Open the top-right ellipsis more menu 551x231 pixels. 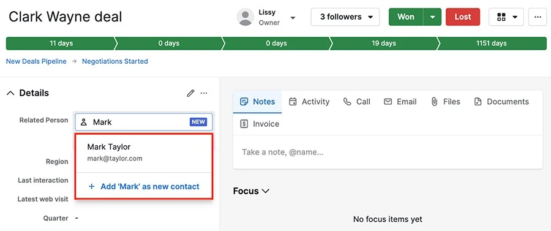538,17
